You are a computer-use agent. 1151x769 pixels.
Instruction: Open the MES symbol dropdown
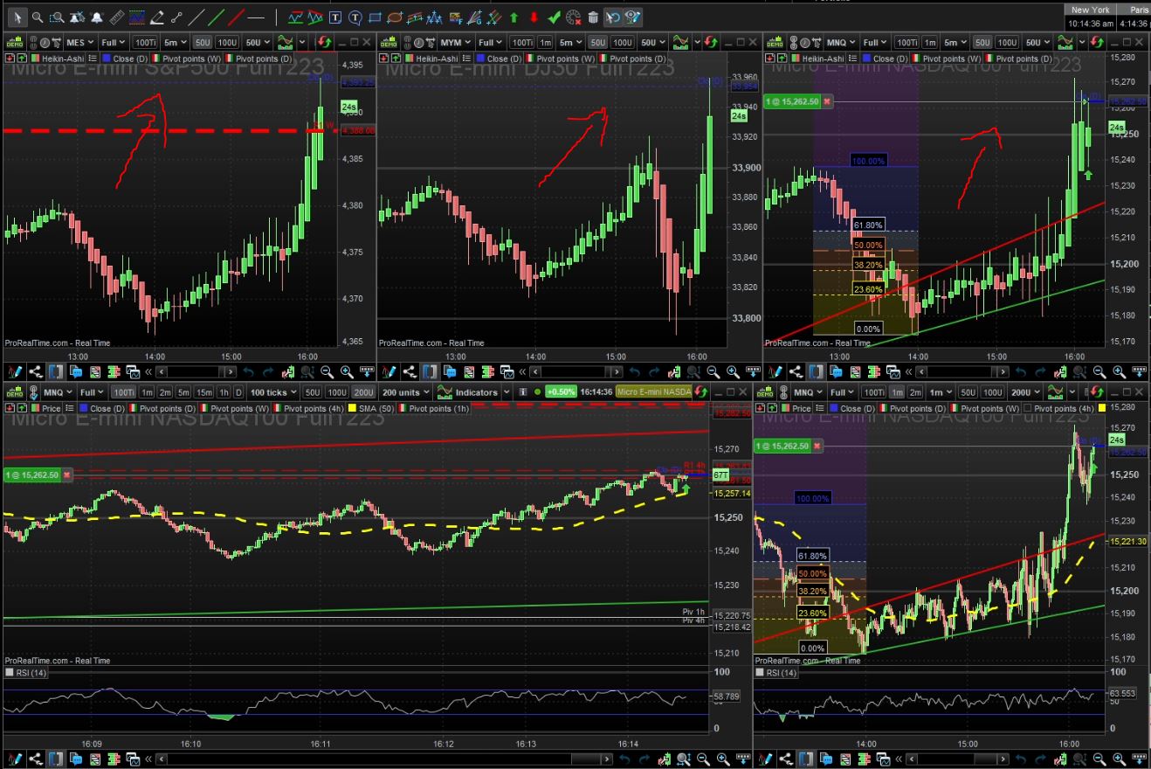80,42
